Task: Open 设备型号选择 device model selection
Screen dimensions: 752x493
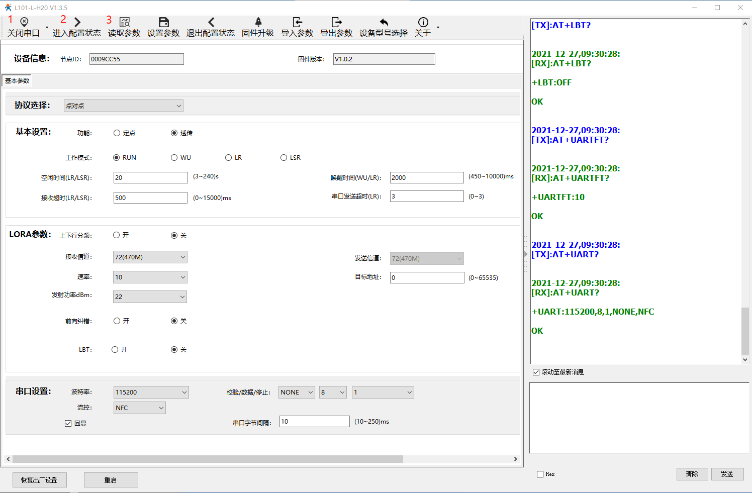Action: click(x=384, y=22)
